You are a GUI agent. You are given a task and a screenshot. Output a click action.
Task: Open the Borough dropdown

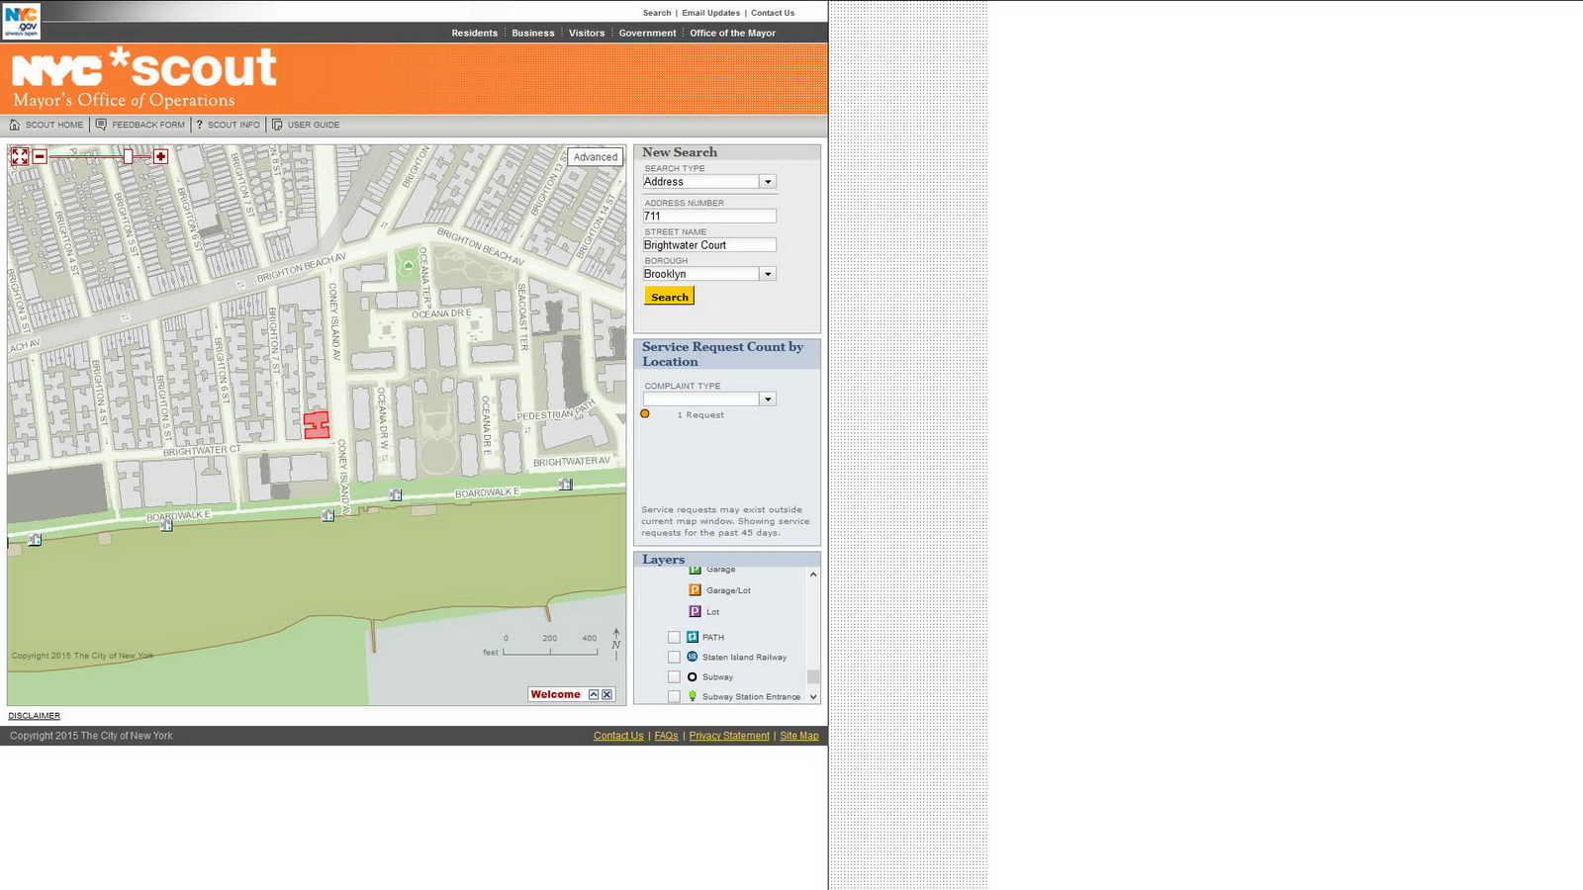tap(767, 274)
